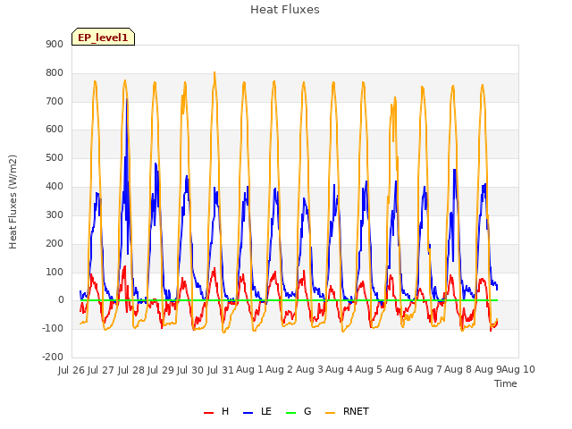The width and height of the screenshot is (572, 429).
Task: Click the Aug 2 x-axis label
Action: (279, 369)
